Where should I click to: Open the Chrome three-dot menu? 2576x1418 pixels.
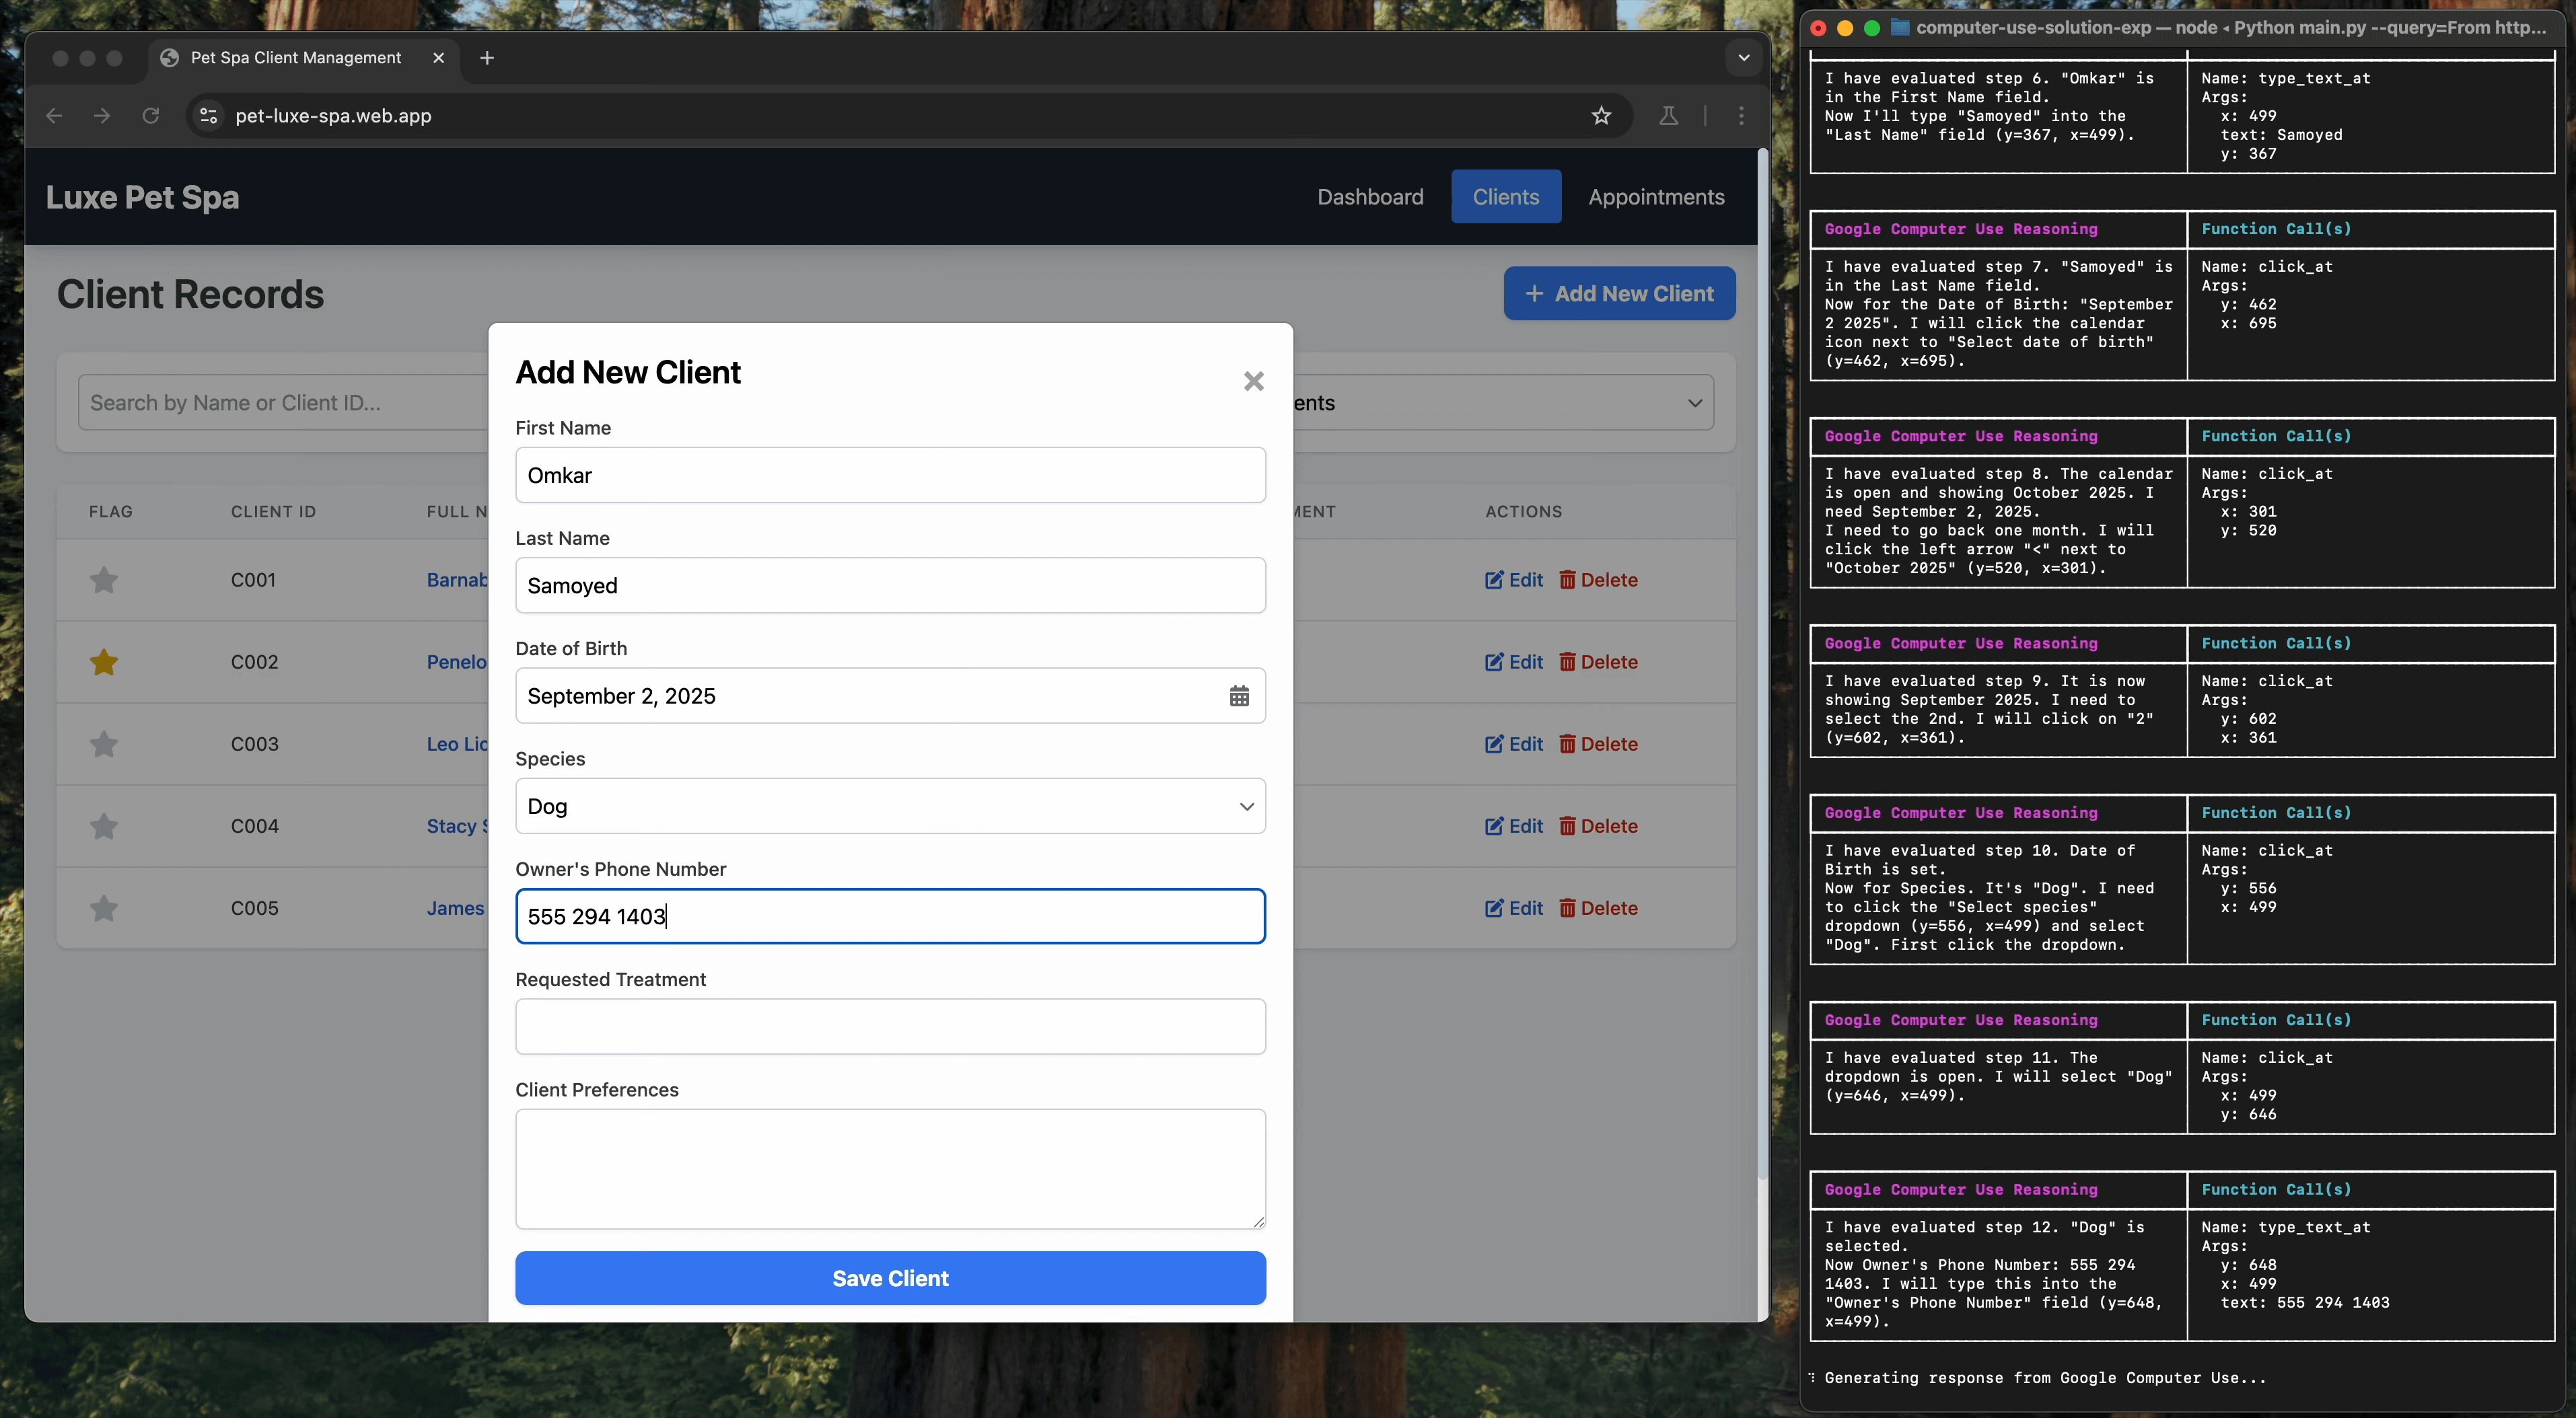point(1741,116)
